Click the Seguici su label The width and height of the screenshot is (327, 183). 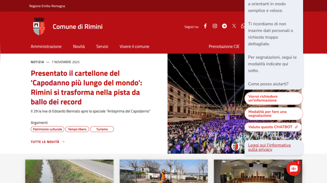(191, 27)
